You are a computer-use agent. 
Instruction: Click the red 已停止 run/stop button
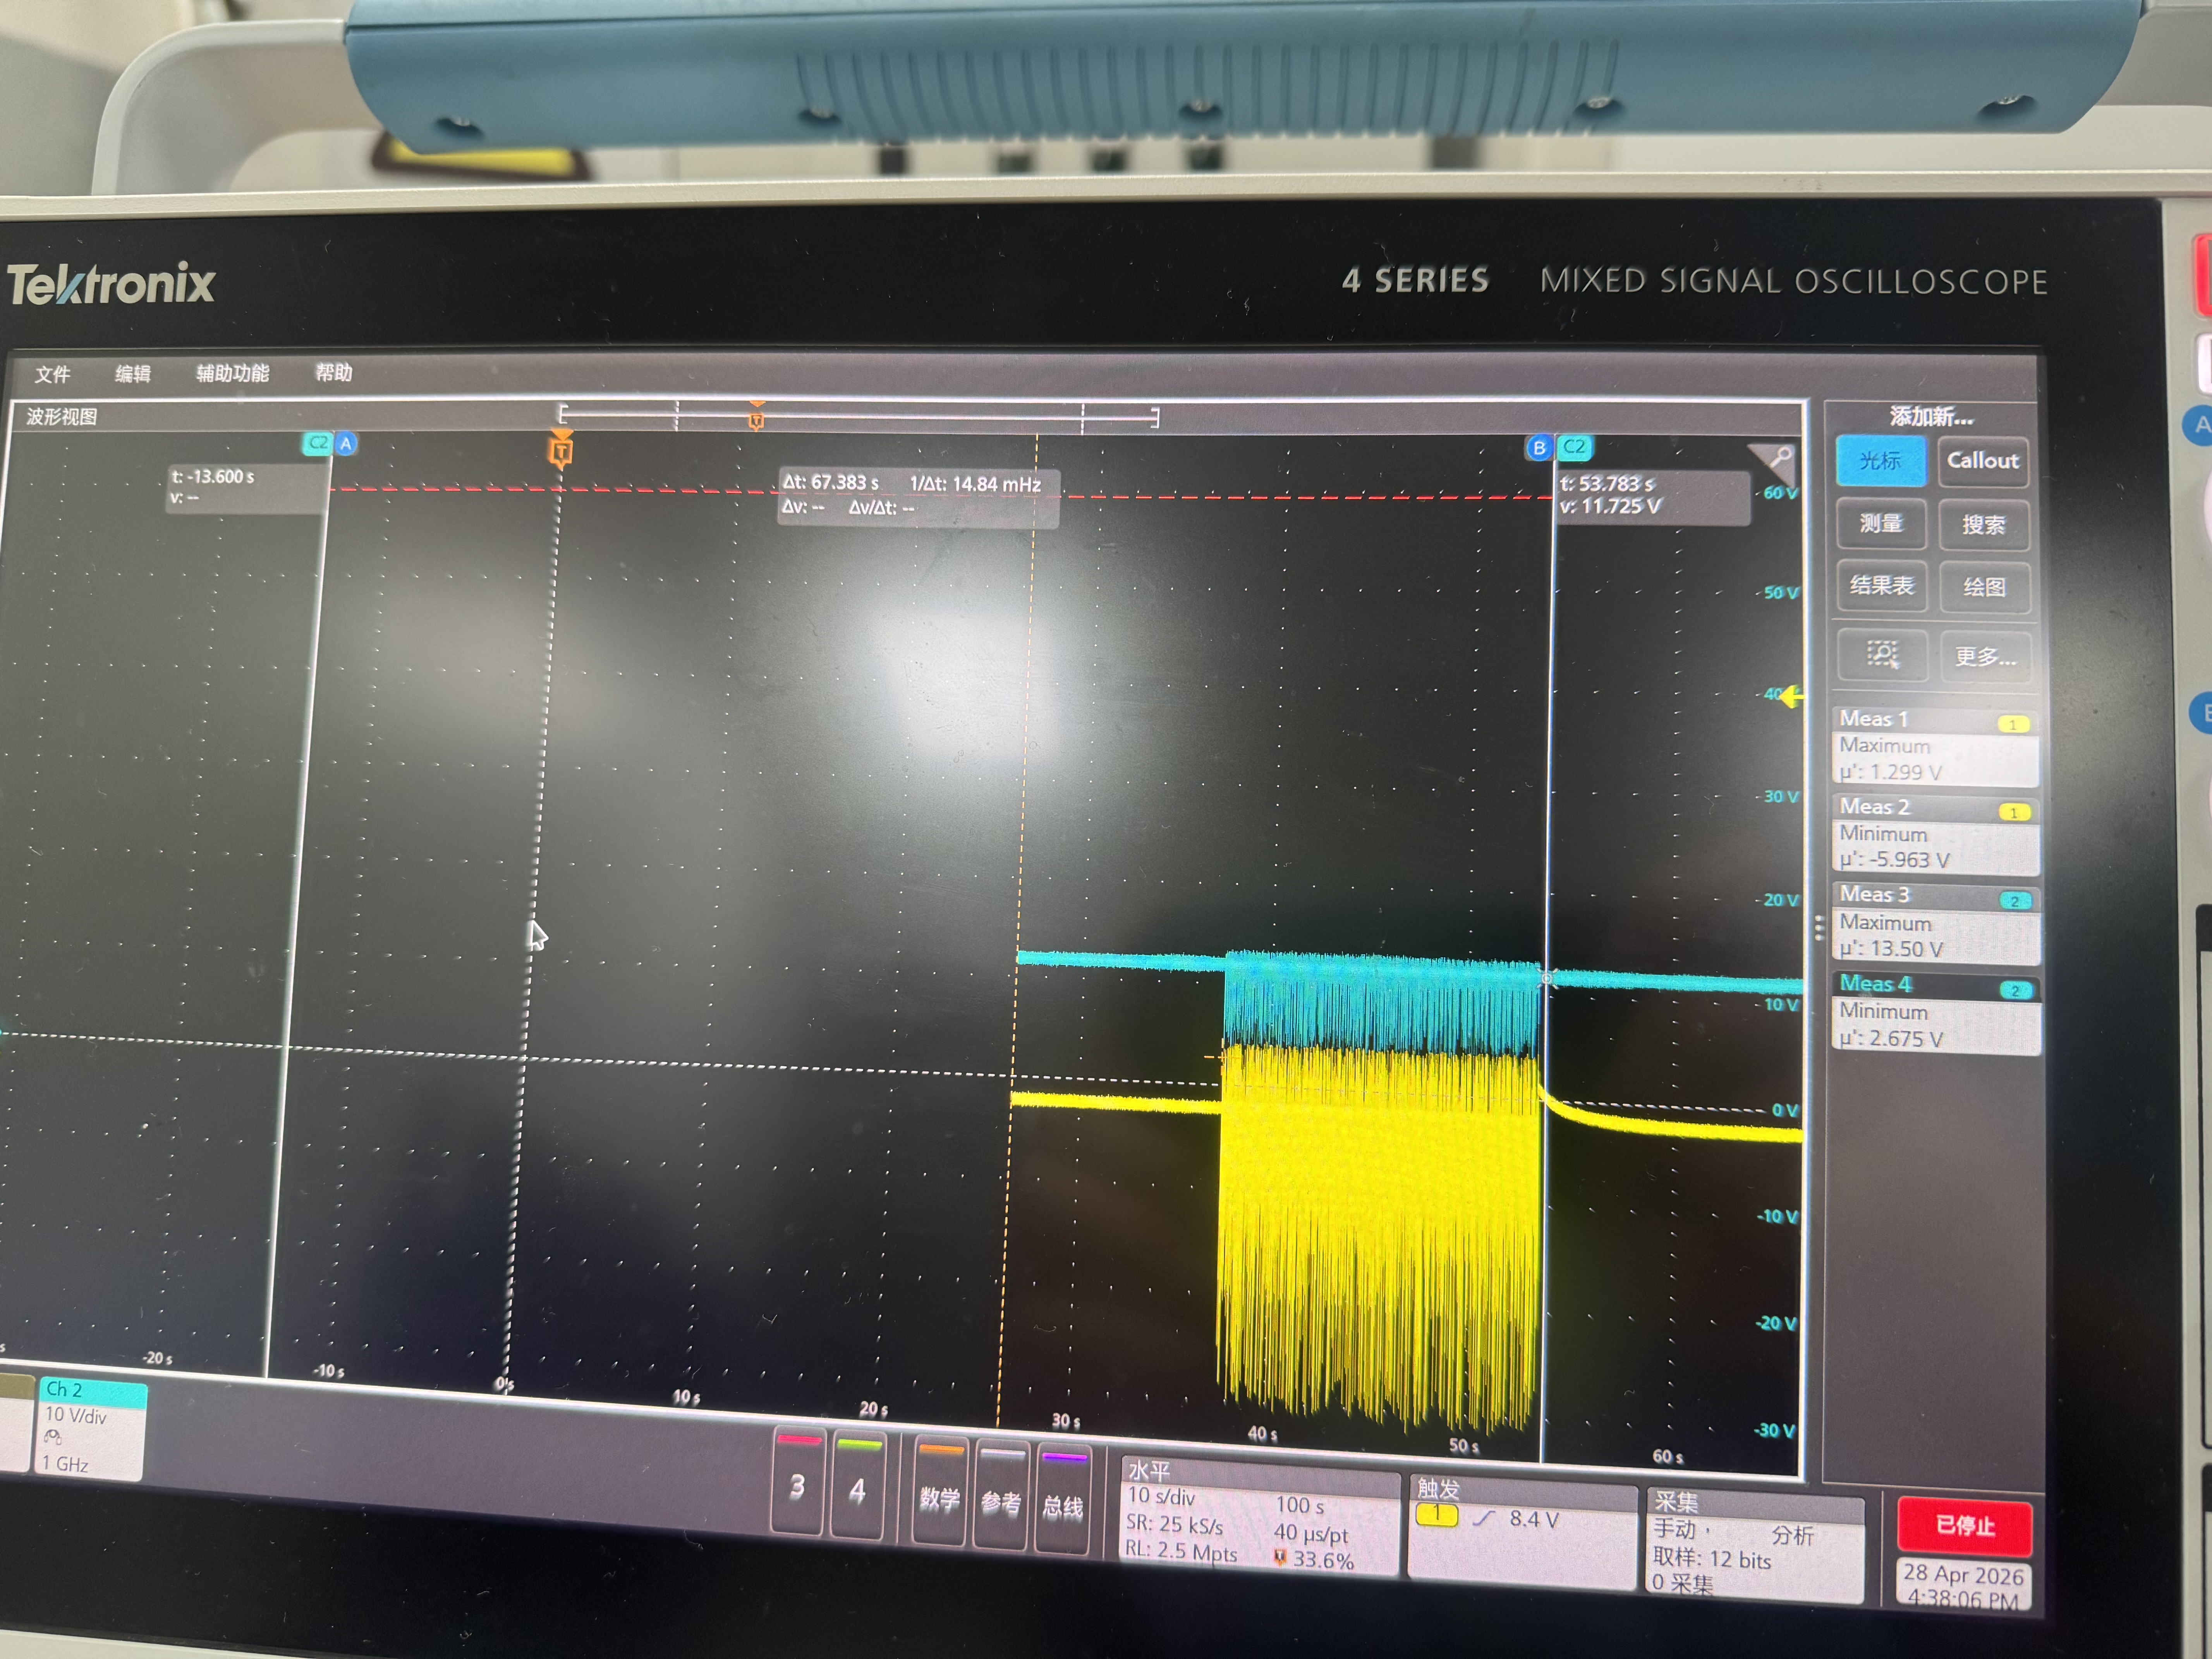coord(1964,1526)
